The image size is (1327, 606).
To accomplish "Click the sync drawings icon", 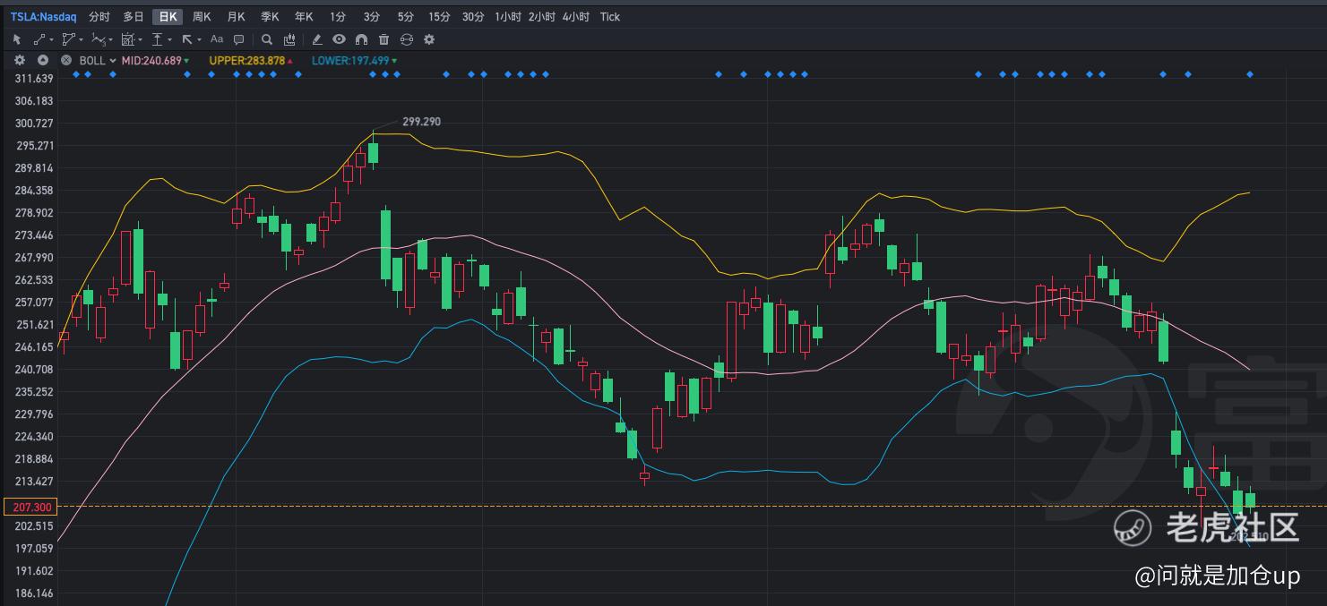I will (x=407, y=39).
